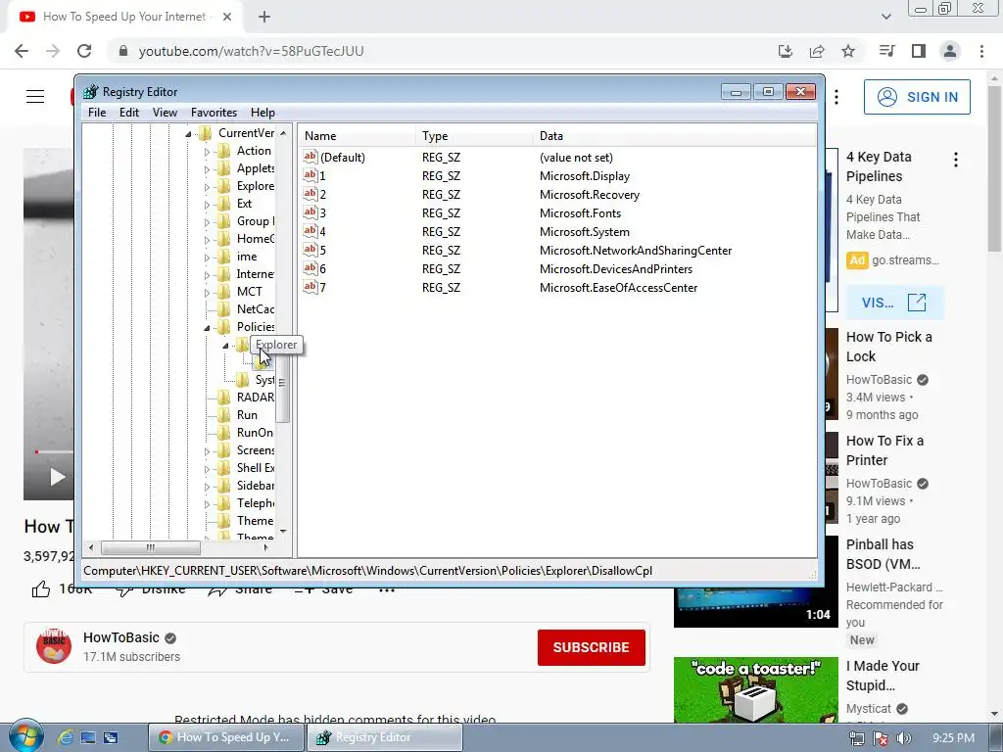Play the YouTube video
Image resolution: width=1003 pixels, height=752 pixels.
click(x=57, y=477)
